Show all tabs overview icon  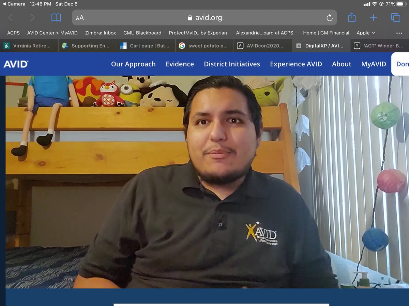click(396, 18)
